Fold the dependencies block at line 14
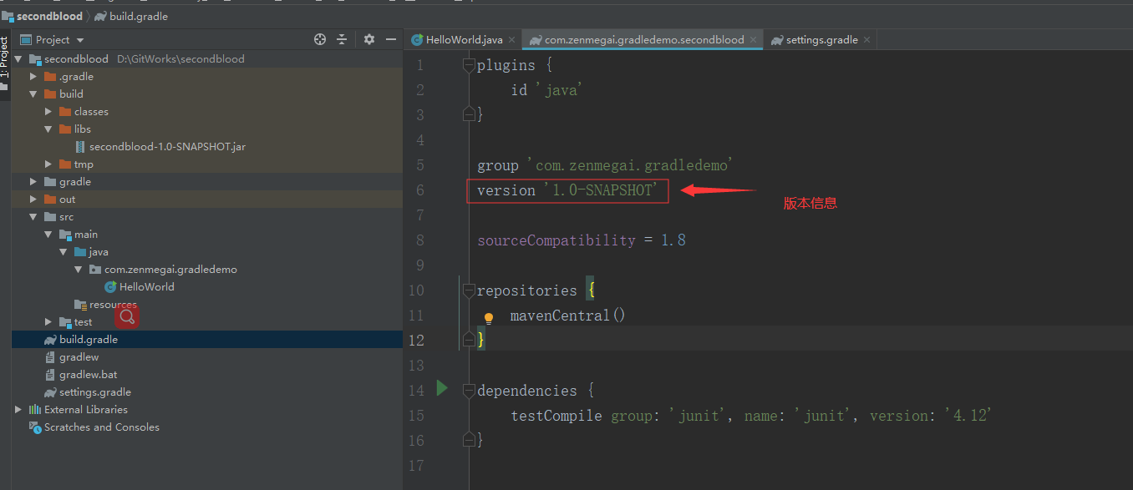 coord(469,391)
